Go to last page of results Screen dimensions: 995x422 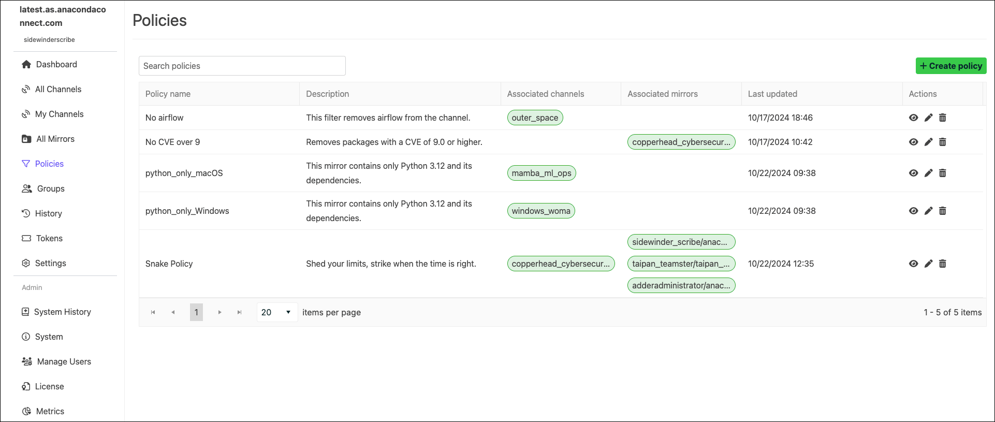(239, 312)
